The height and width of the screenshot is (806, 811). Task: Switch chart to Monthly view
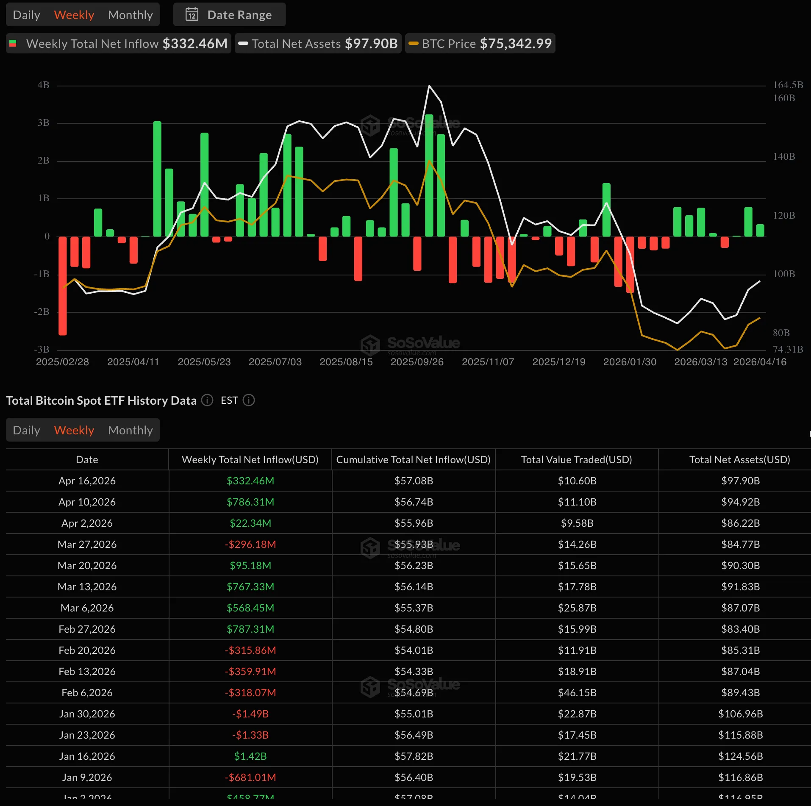coord(130,15)
